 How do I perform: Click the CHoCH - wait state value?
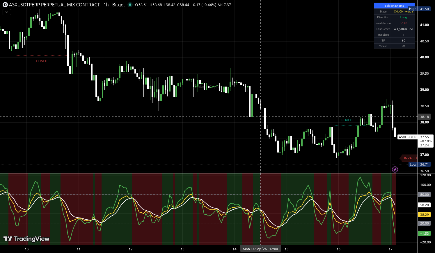[403, 12]
